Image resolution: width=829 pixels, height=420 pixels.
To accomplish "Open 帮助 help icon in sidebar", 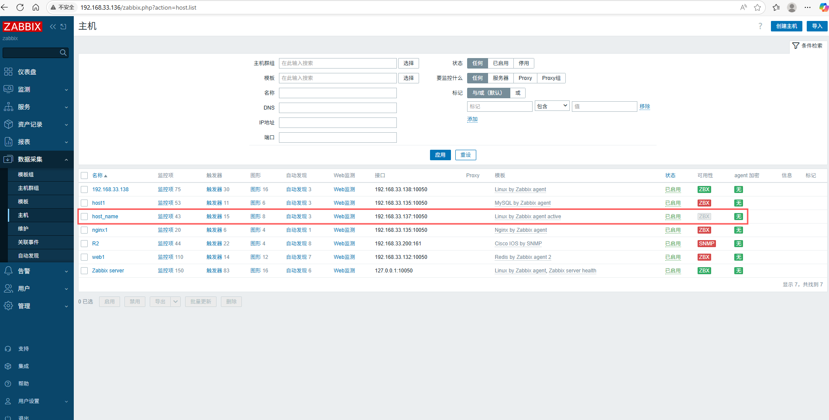I will (8, 384).
